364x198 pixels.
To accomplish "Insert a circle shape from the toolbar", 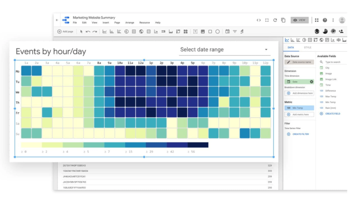I will click(218, 32).
